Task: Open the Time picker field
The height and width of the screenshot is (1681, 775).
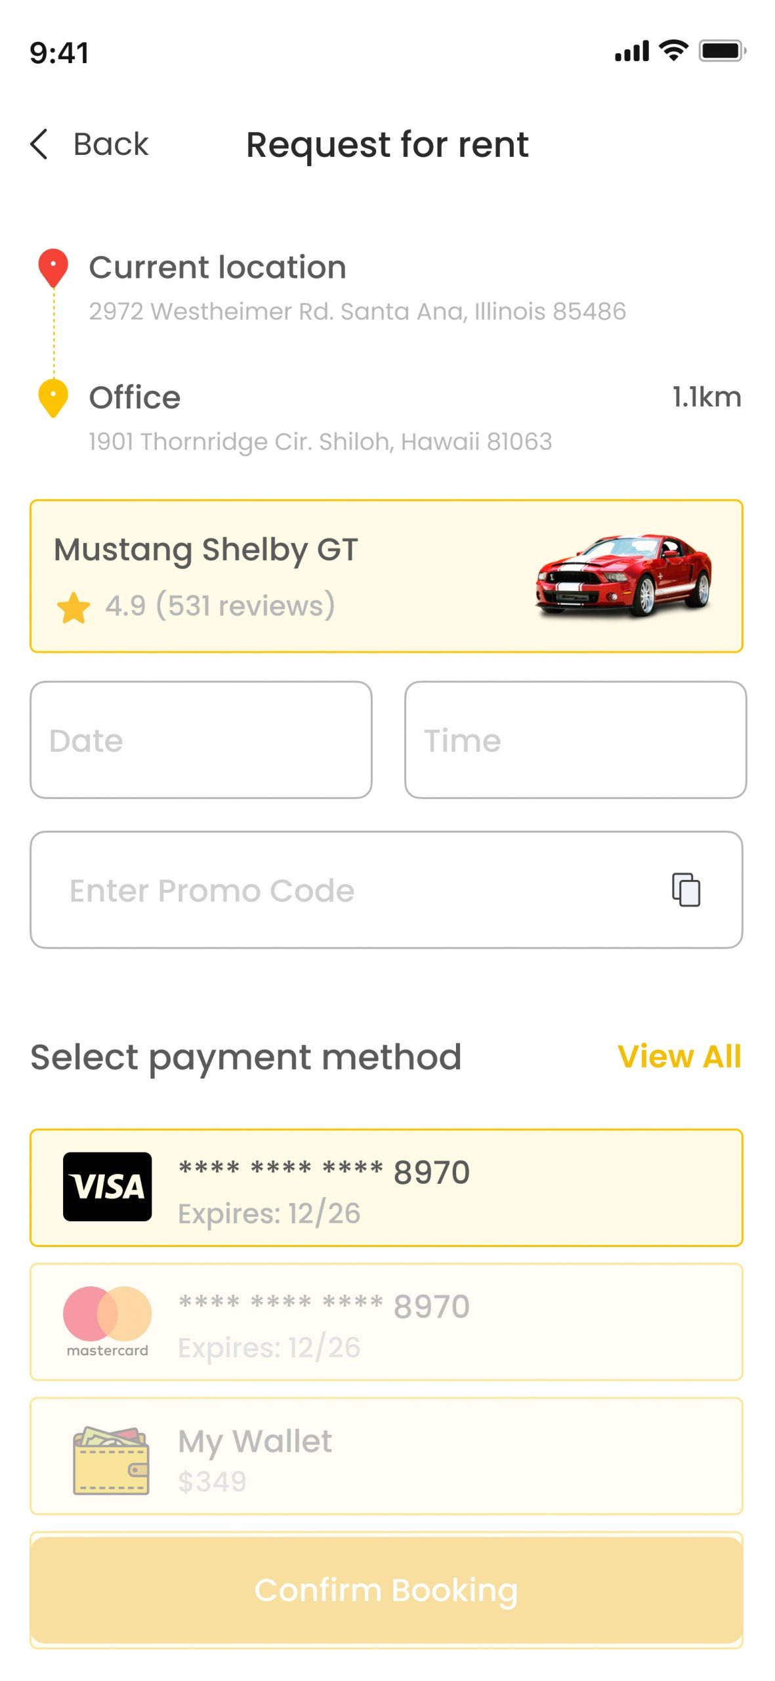Action: (x=576, y=739)
